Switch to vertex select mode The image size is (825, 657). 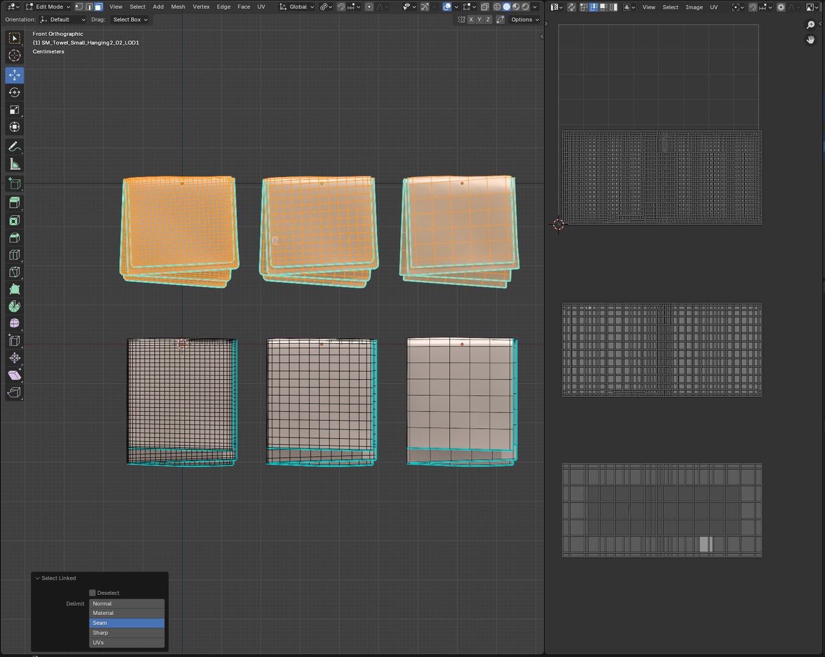(79, 7)
